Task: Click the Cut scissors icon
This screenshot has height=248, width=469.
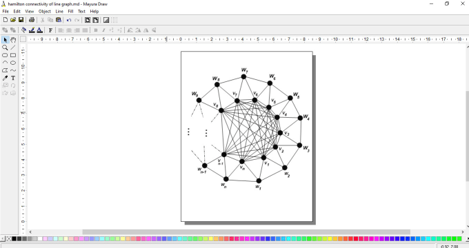Action: pyautogui.click(x=43, y=20)
